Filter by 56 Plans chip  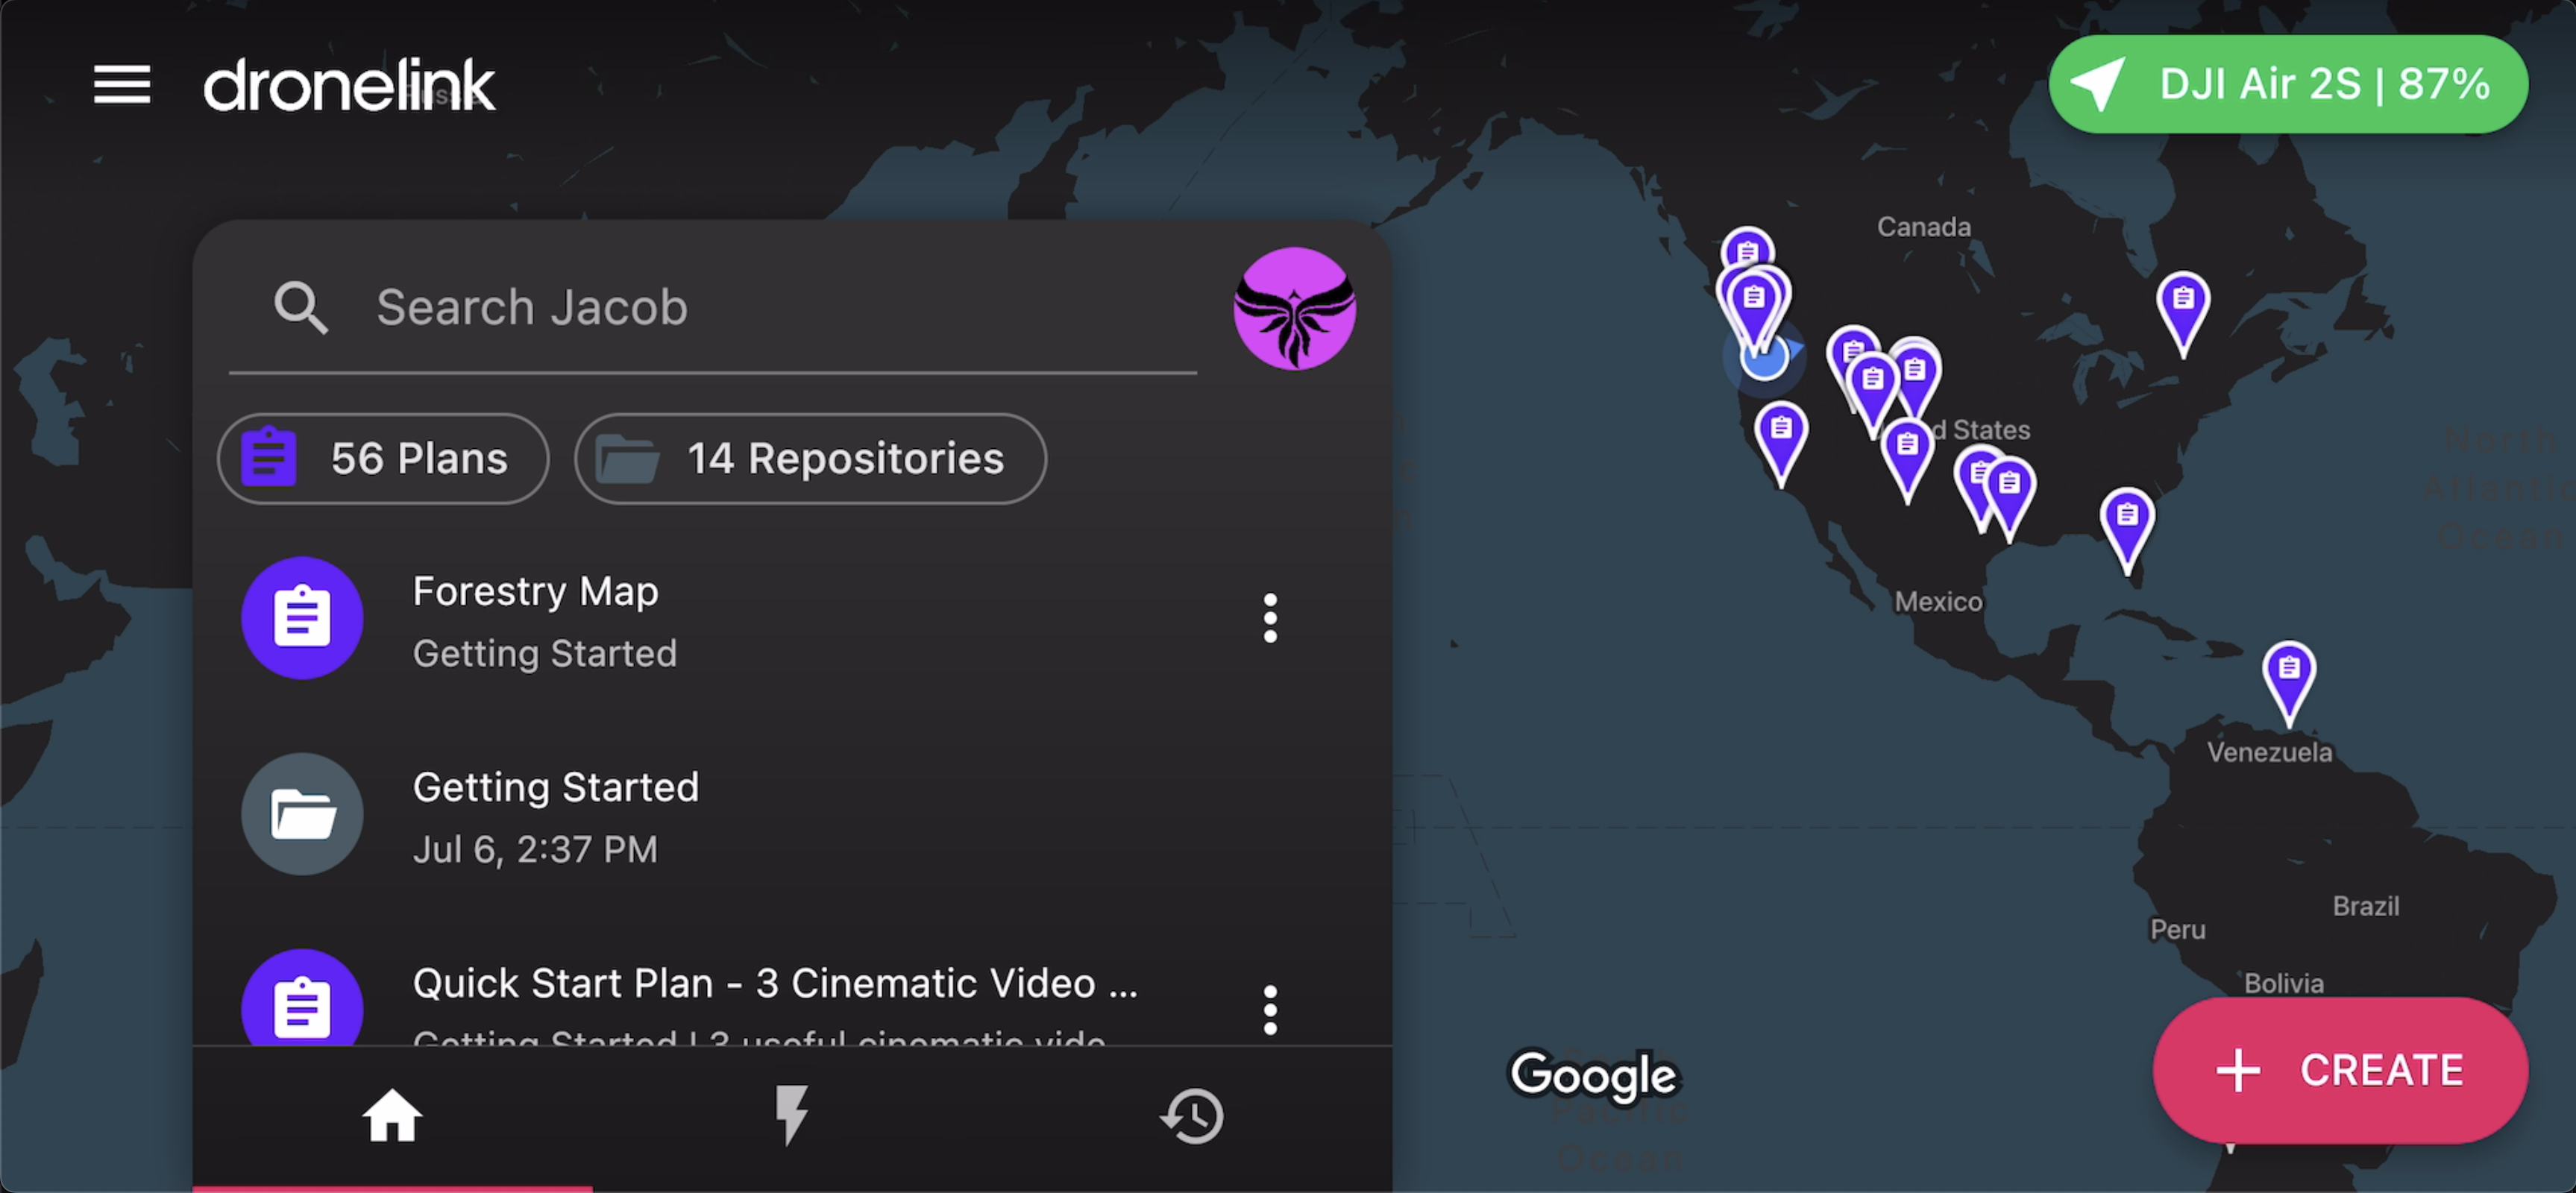[x=383, y=459]
